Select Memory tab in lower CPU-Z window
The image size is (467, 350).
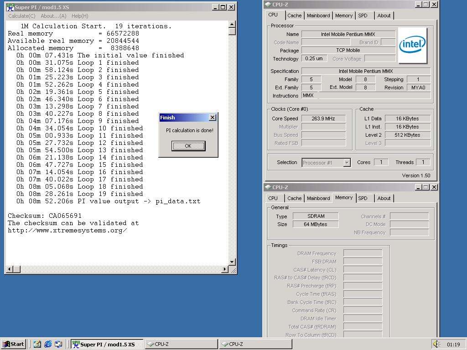344,198
